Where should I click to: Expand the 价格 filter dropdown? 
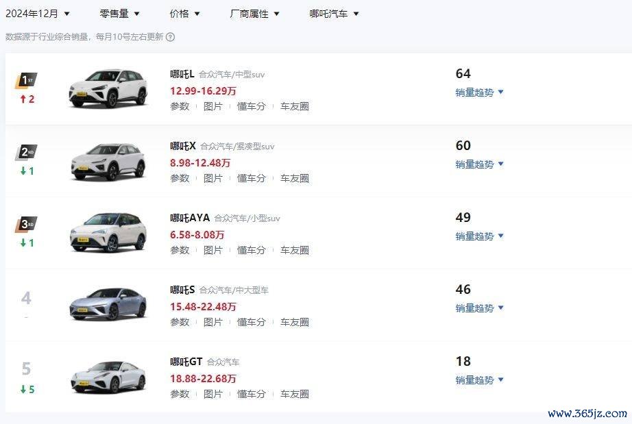tap(184, 14)
